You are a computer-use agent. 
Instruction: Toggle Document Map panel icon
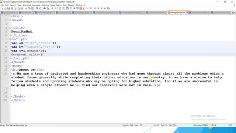coord(81,8)
